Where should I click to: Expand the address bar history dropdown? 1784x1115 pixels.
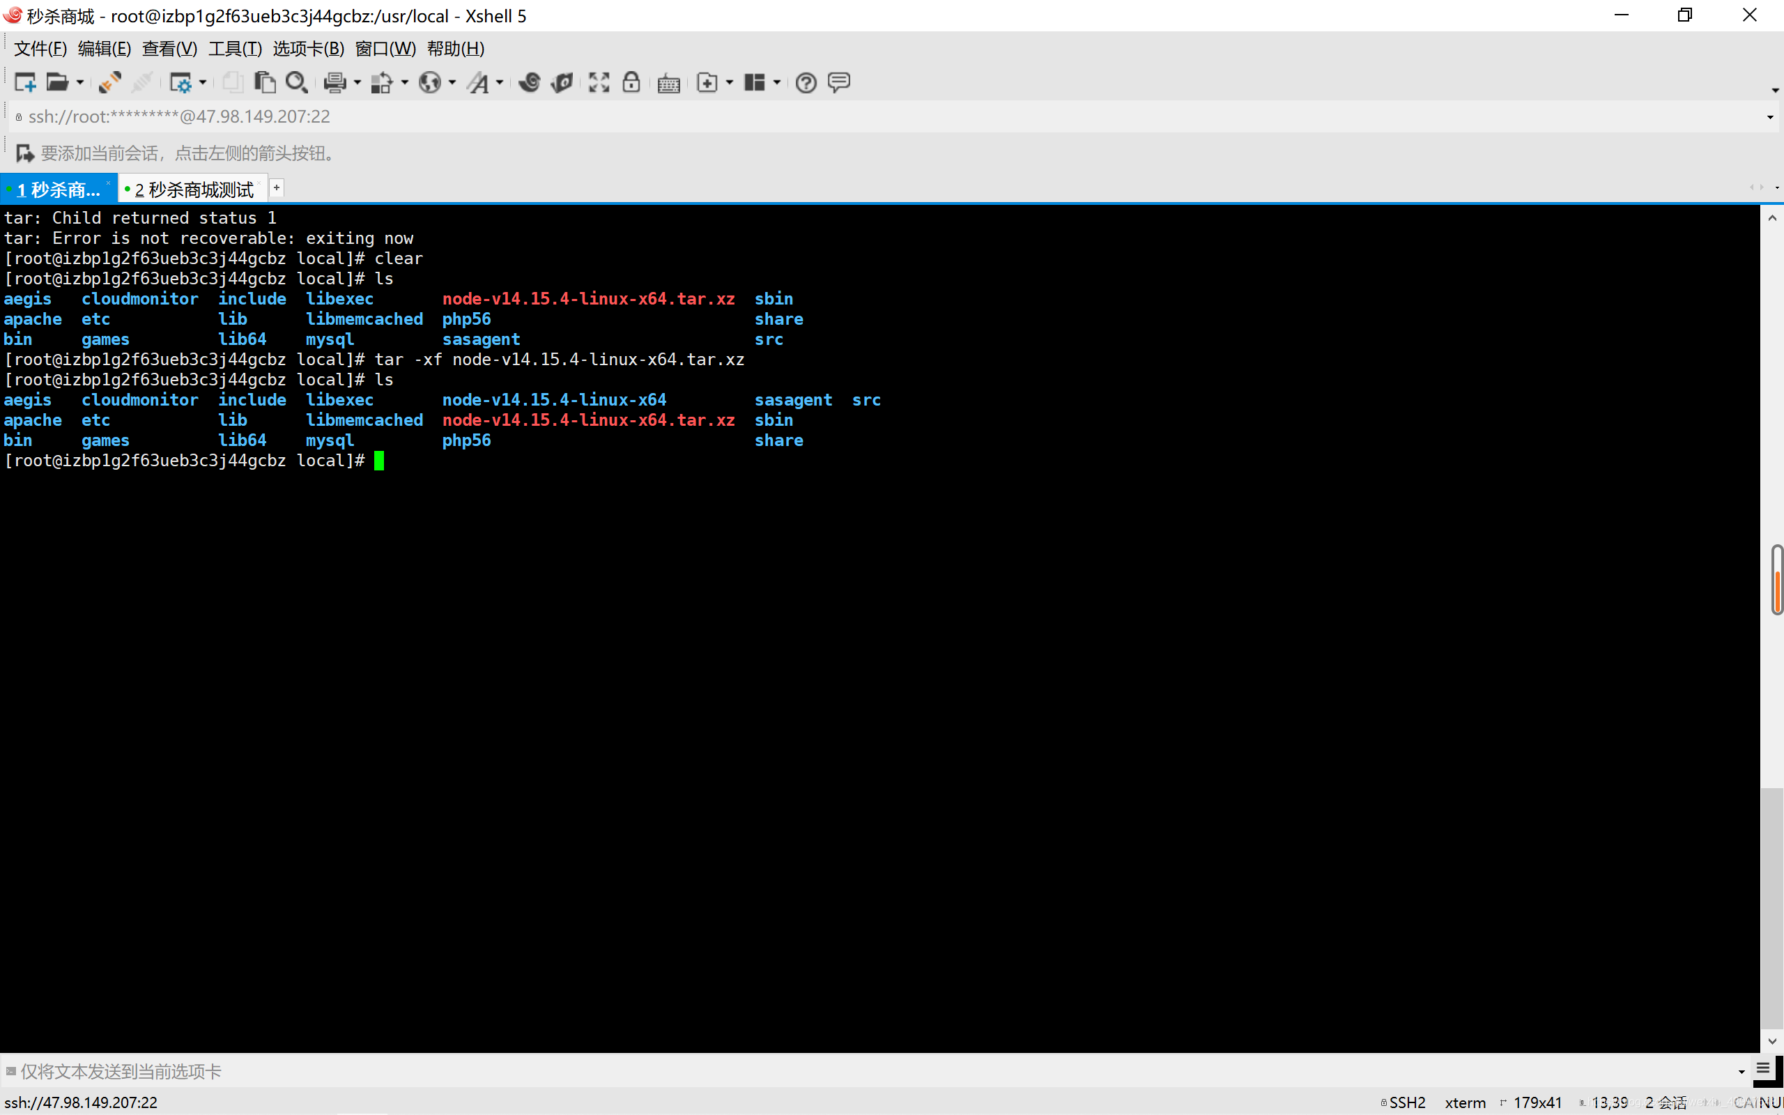point(1769,117)
